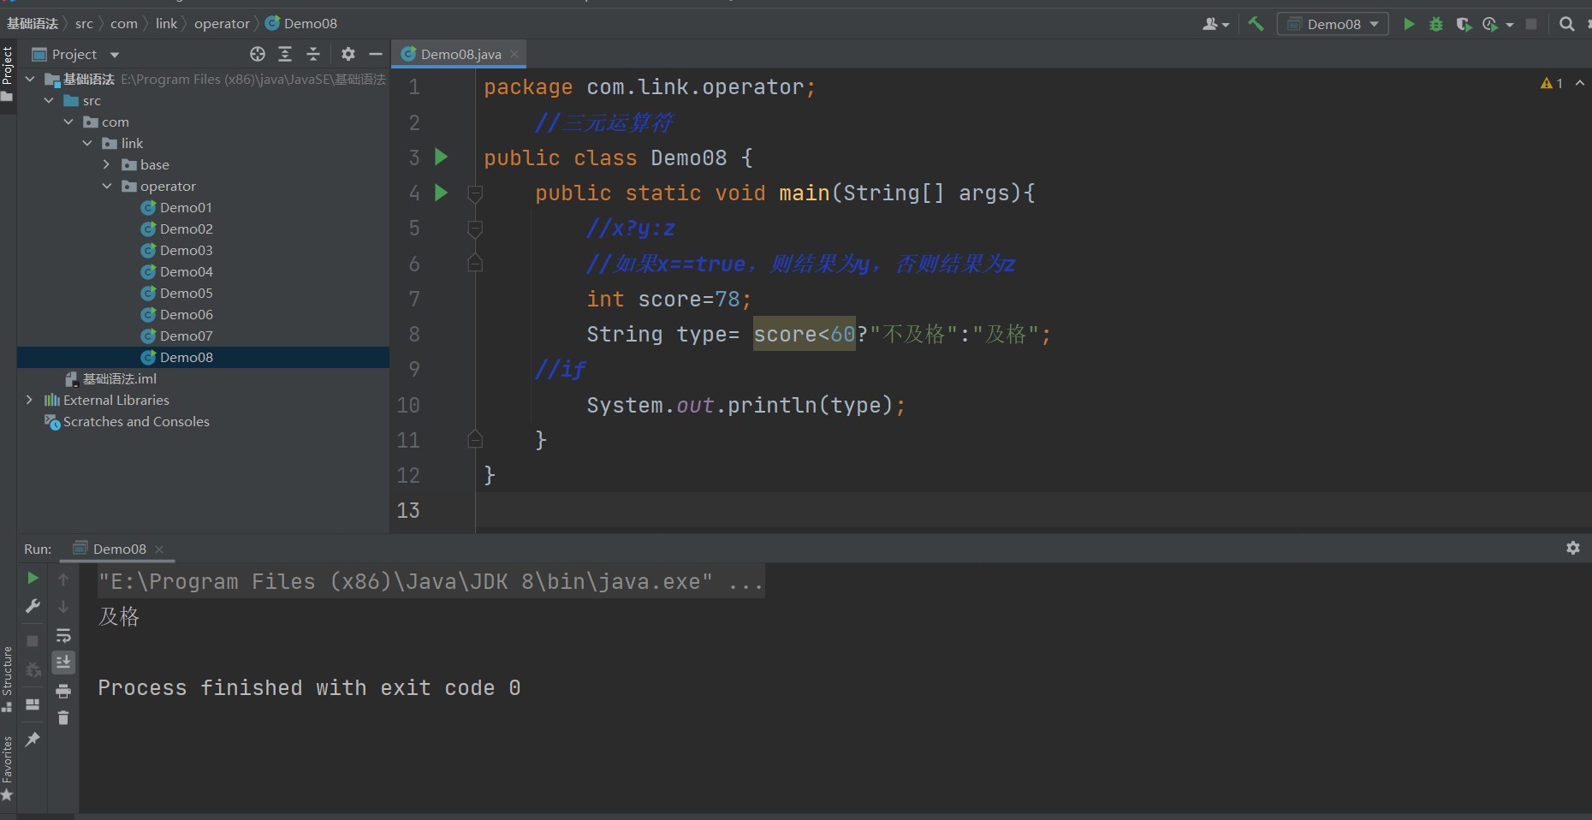The width and height of the screenshot is (1592, 820).
Task: Hide the Project tool window
Action: pyautogui.click(x=375, y=54)
